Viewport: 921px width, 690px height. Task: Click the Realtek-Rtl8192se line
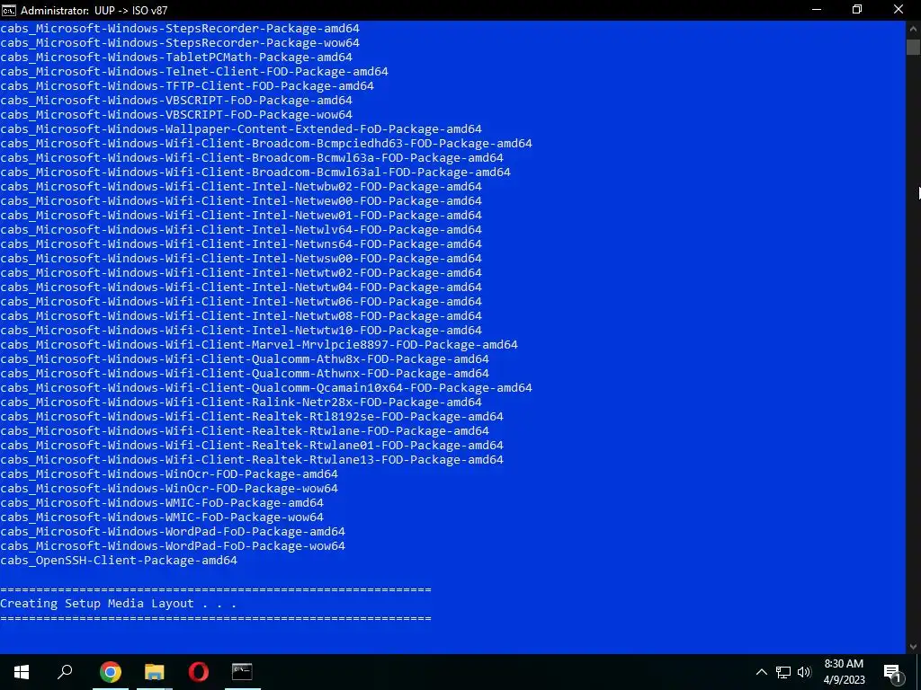(252, 417)
